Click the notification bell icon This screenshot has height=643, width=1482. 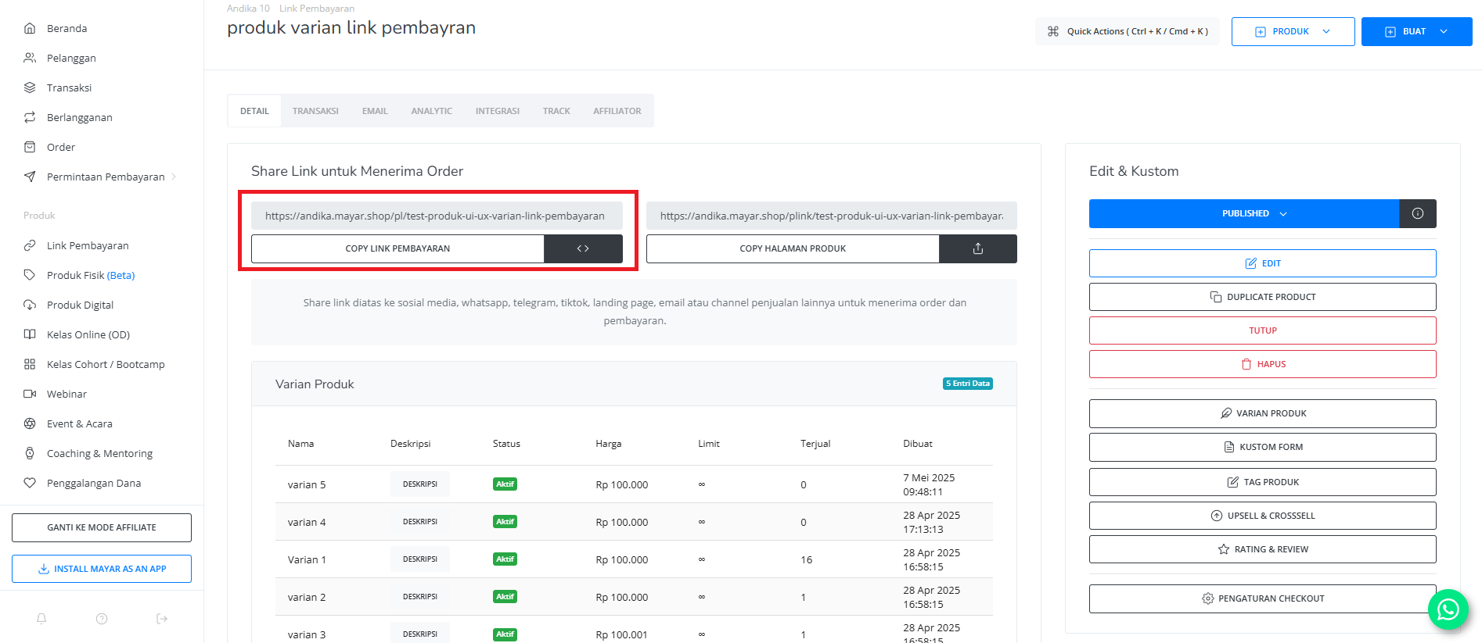[x=41, y=619]
